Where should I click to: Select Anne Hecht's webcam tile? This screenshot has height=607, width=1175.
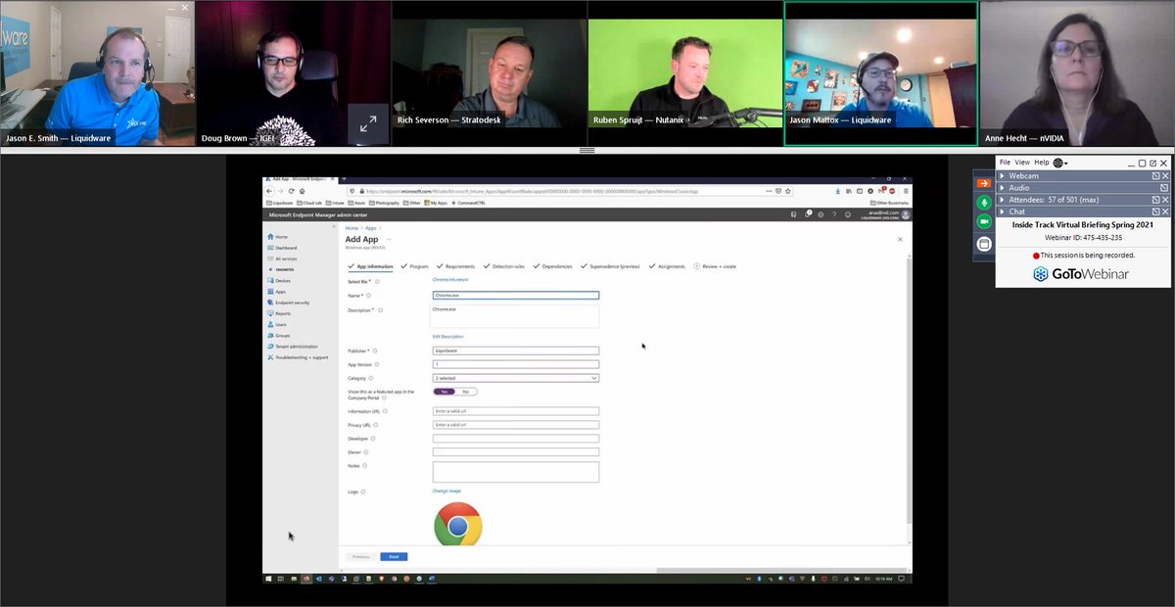(x=1077, y=73)
